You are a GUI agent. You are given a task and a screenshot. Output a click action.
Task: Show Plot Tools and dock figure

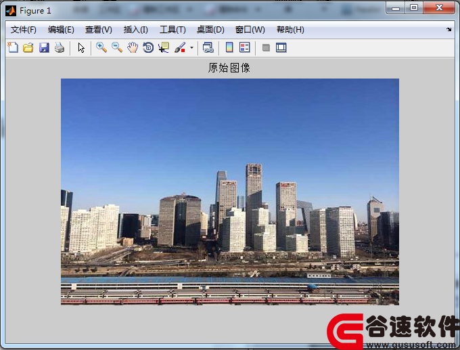tap(281, 47)
